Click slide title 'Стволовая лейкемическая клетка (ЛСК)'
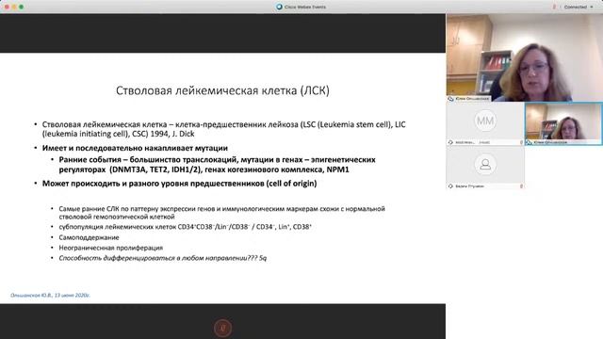This screenshot has width=603, height=339. point(222,90)
